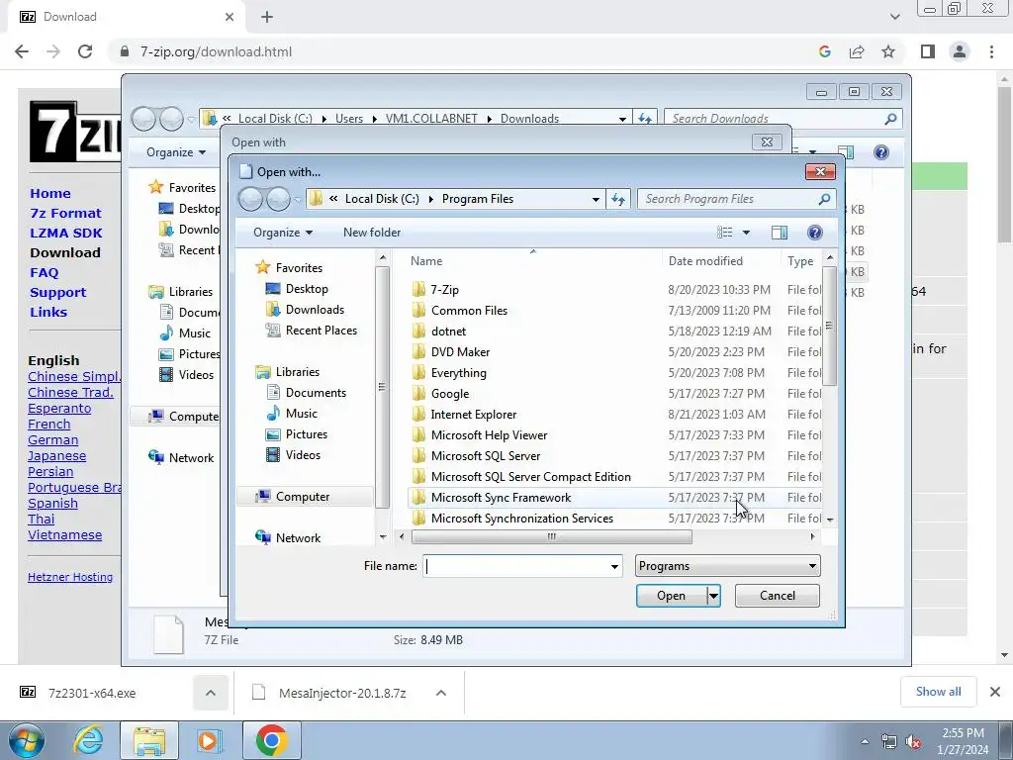
Task: Select the Everything folder
Action: [459, 373]
